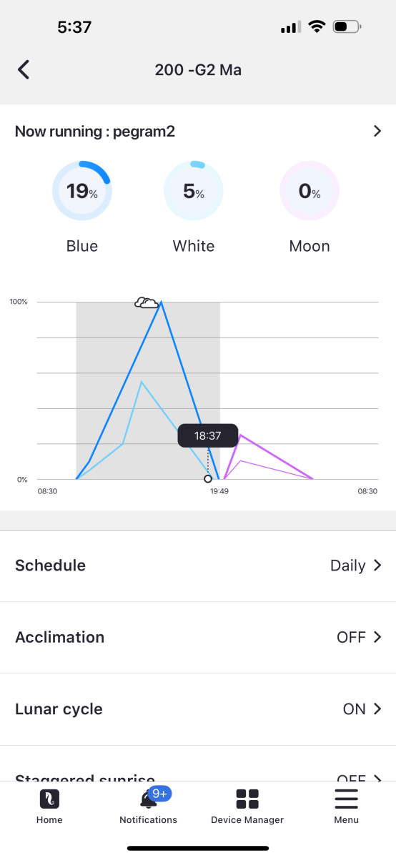Select the White 5% intensity dial
Image resolution: width=396 pixels, height=858 pixels.
pos(194,191)
